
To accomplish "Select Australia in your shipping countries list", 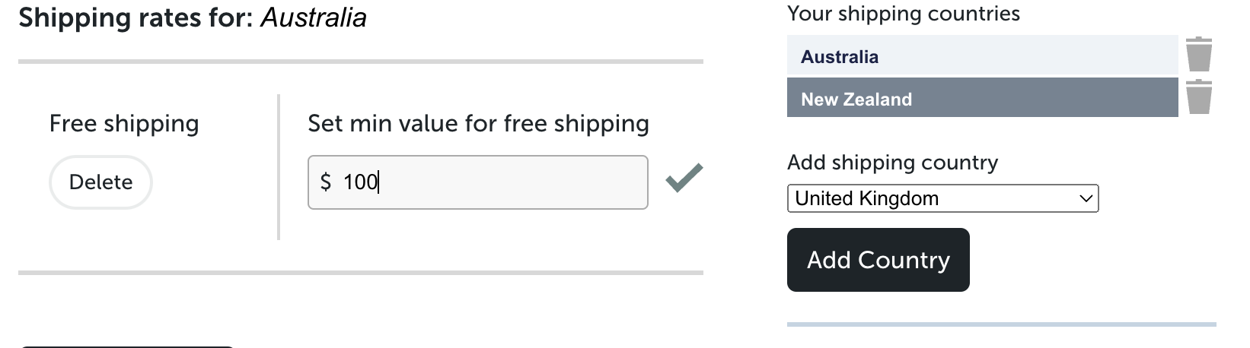I will [x=982, y=55].
